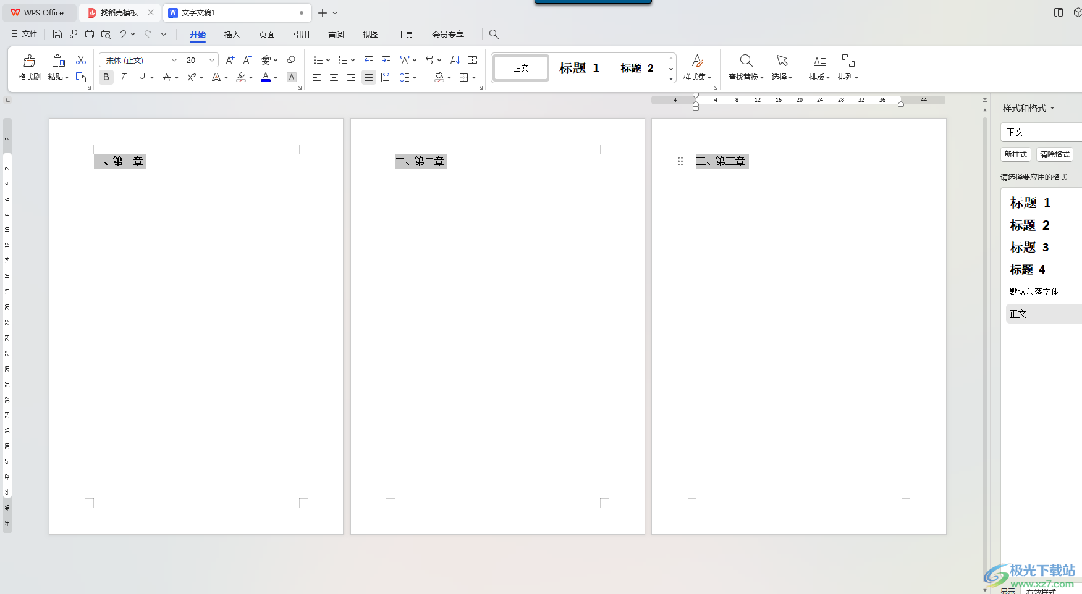Apply distributed alignment icon
This screenshot has height=594, width=1082.
(386, 77)
